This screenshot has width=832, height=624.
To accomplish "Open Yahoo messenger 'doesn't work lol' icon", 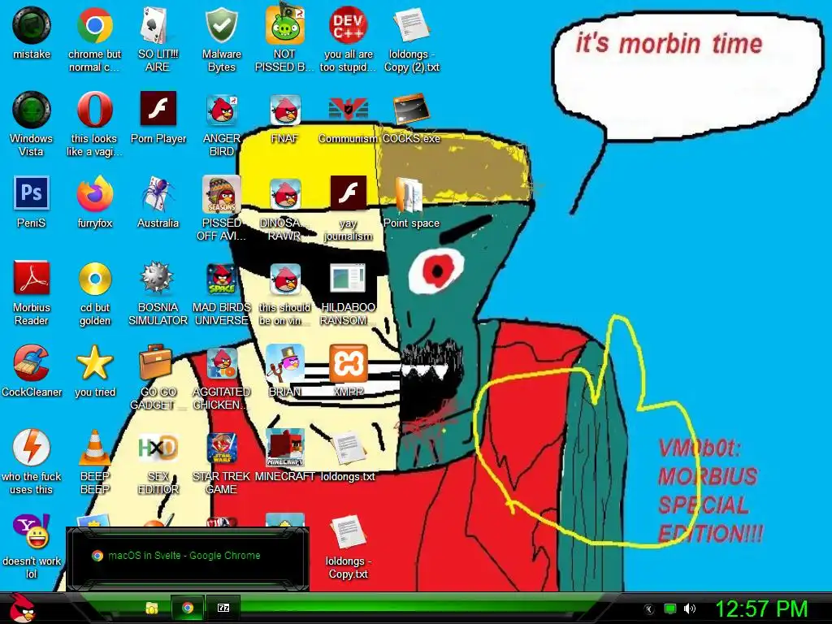I will (32, 532).
